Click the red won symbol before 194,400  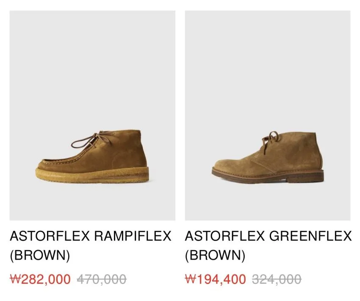[x=191, y=279]
